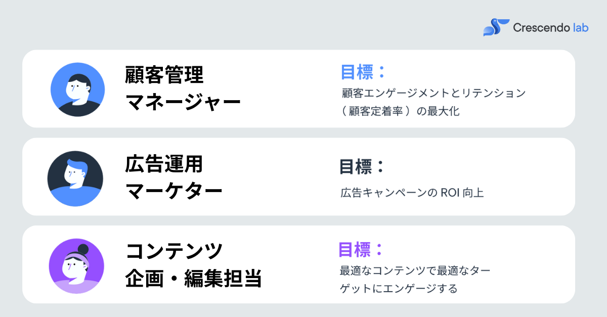Click the ゲットにエンゲージする text line
Screen dimensions: 607x317
(399, 289)
